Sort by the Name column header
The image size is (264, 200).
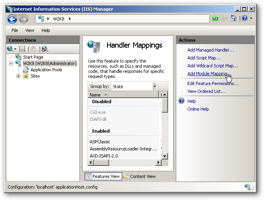coord(123,95)
